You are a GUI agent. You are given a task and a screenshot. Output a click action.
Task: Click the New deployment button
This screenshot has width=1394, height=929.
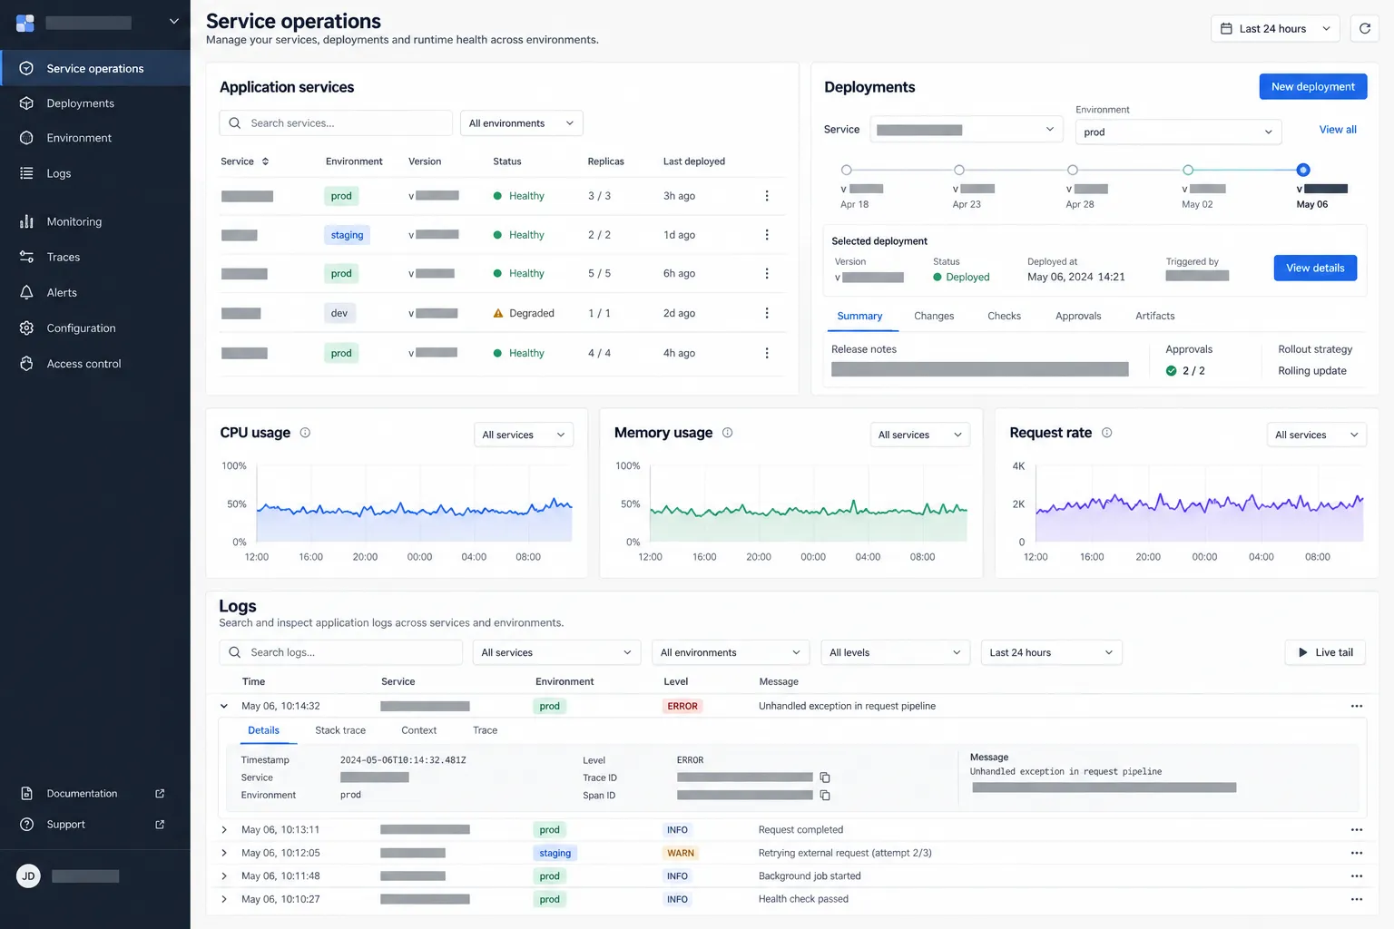coord(1313,86)
